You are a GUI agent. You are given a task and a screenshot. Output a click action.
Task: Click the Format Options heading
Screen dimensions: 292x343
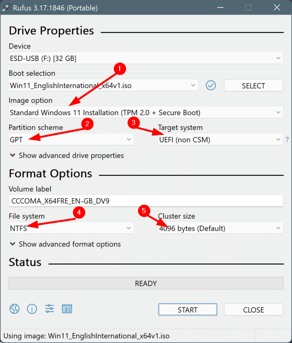pyautogui.click(x=50, y=174)
